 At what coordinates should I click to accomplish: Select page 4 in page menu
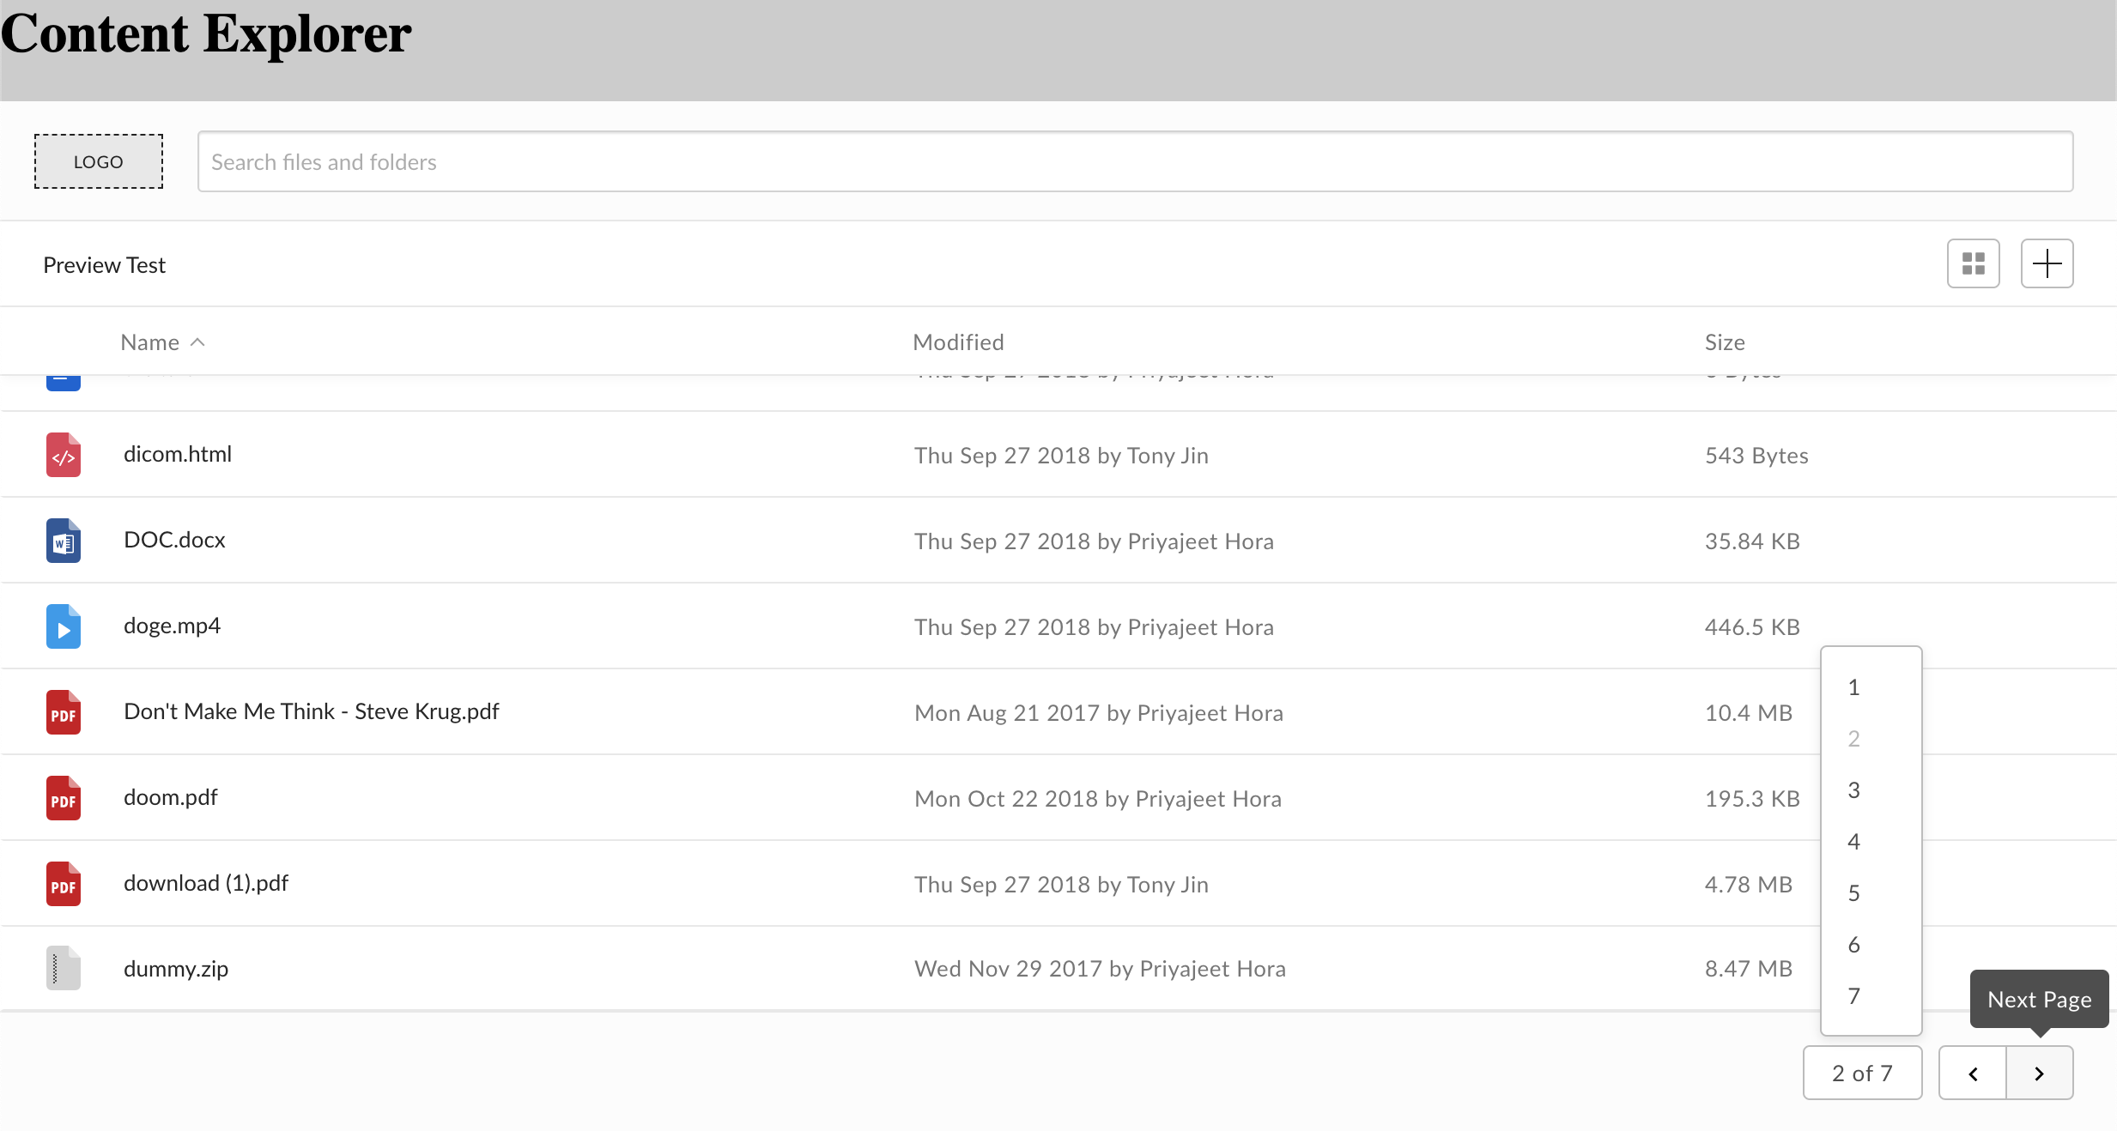(x=1871, y=842)
